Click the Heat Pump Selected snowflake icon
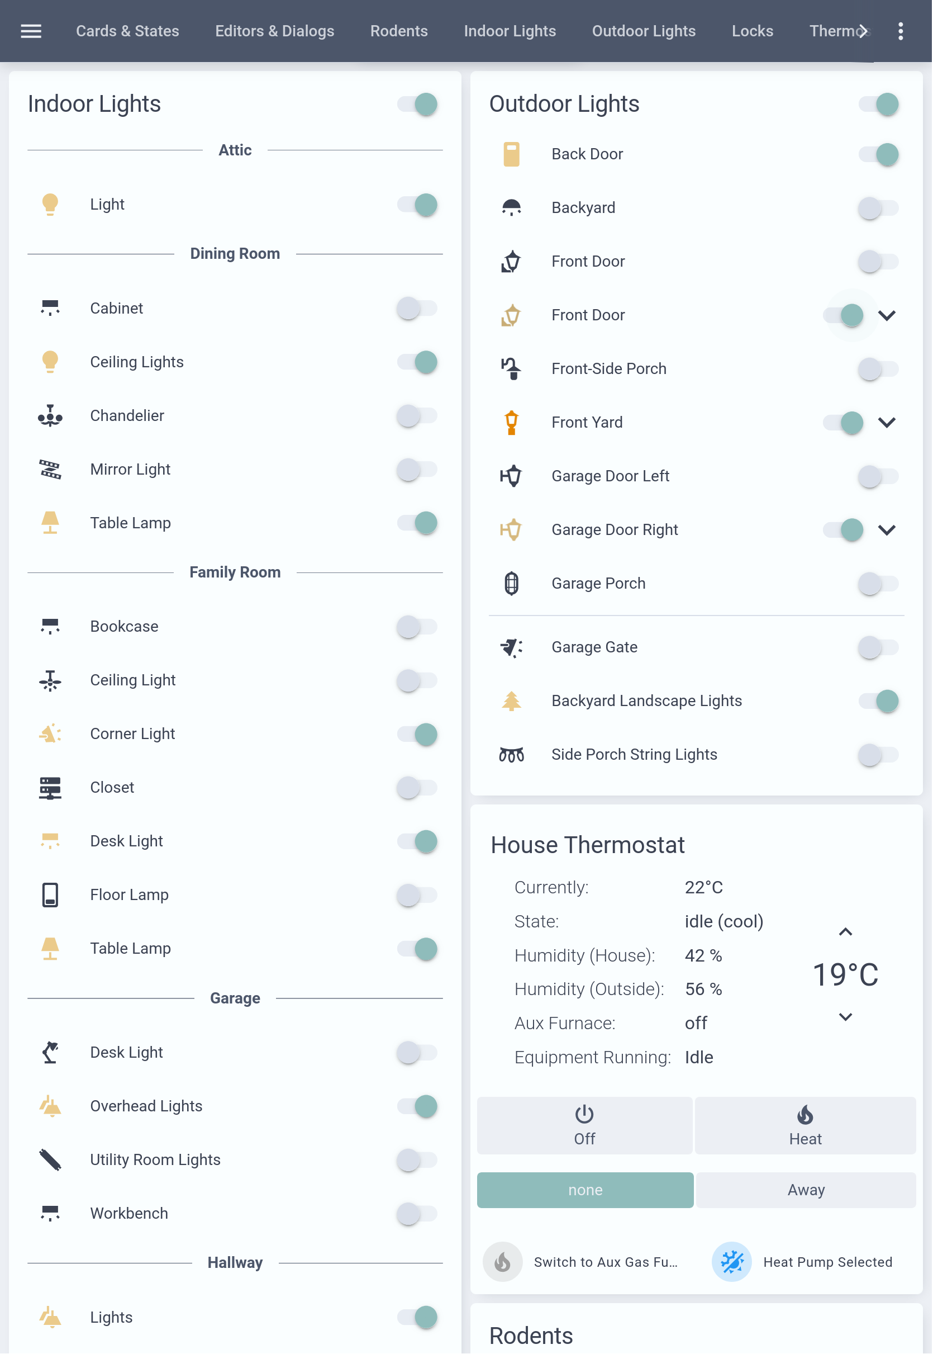 [x=732, y=1263]
